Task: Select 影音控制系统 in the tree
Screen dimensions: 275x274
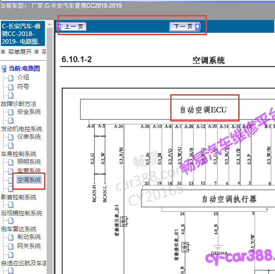Action: [x=19, y=197]
